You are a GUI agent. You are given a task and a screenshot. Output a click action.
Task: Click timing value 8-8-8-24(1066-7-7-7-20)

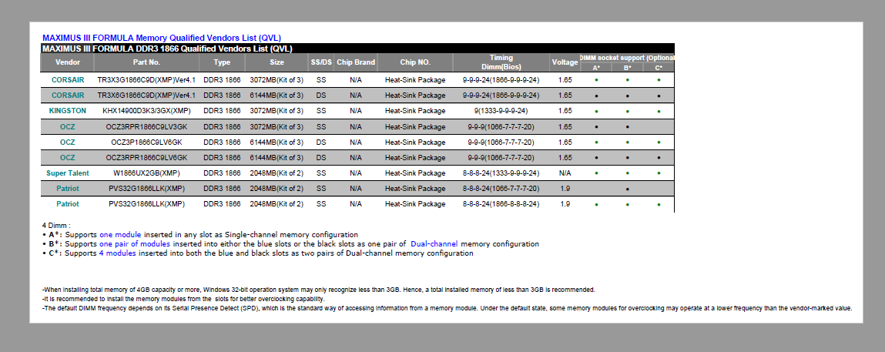click(x=501, y=189)
